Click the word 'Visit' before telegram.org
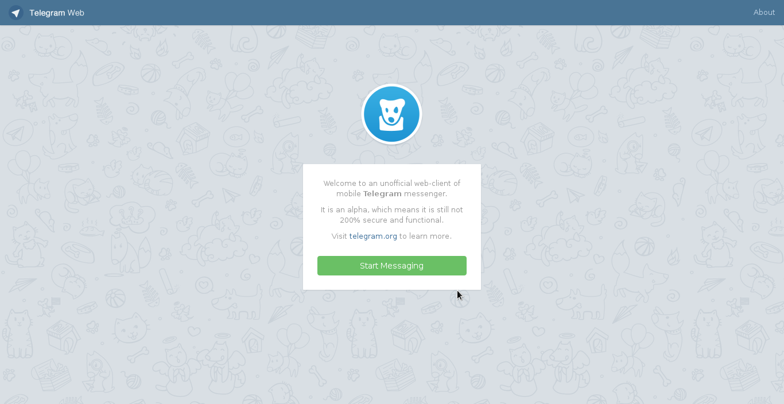Viewport: 784px width, 404px height. point(339,236)
